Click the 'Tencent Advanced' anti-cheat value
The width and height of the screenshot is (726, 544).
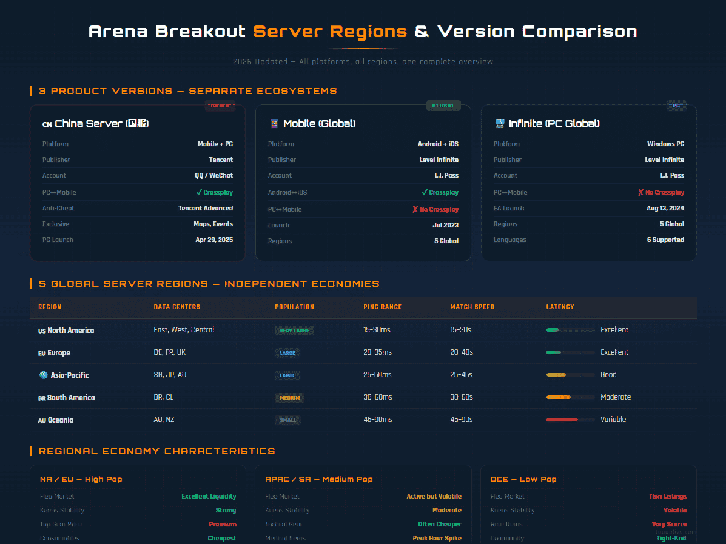(206, 209)
